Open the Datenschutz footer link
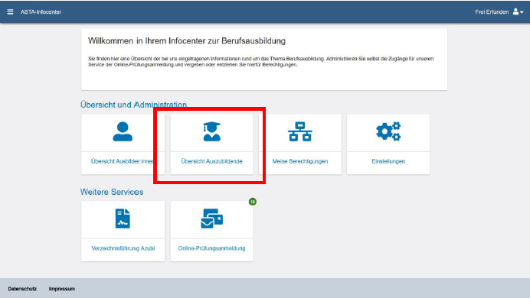530x298 pixels. coord(22,289)
